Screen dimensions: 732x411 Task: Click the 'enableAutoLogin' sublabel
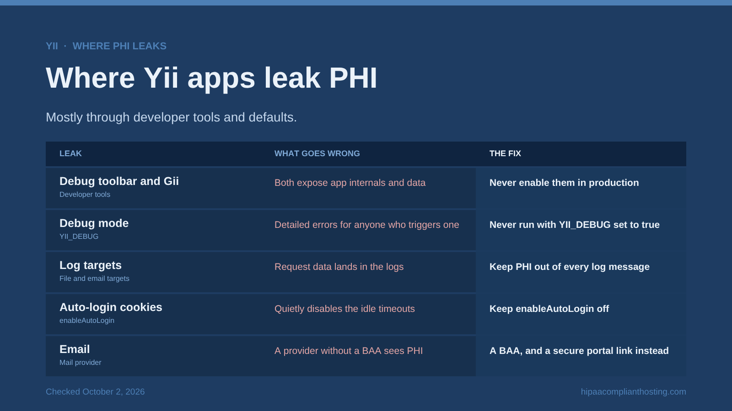point(87,321)
